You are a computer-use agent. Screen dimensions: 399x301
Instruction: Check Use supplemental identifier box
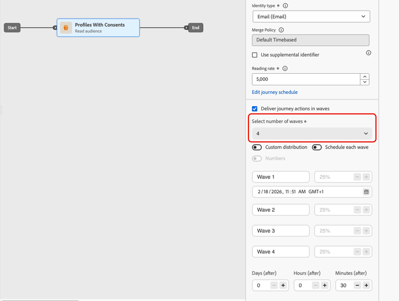click(254, 55)
